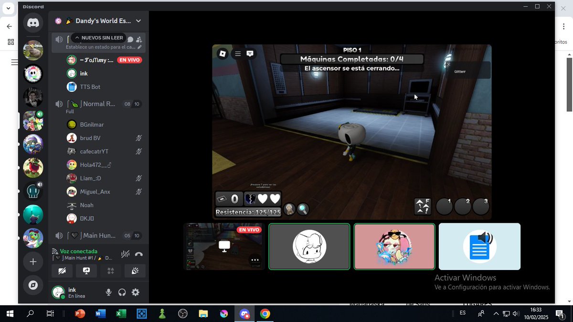
Task: Open the capybara server icon
Action: [33, 50]
